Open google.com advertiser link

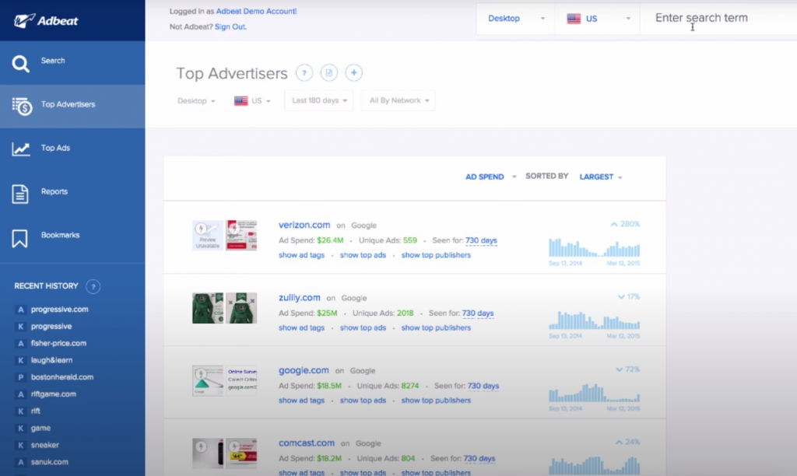click(304, 369)
